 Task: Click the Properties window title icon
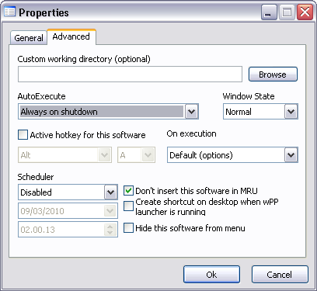tap(9, 12)
